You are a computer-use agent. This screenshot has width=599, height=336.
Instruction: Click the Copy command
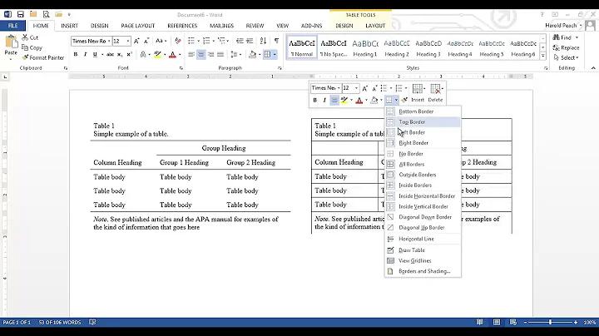[x=32, y=47]
